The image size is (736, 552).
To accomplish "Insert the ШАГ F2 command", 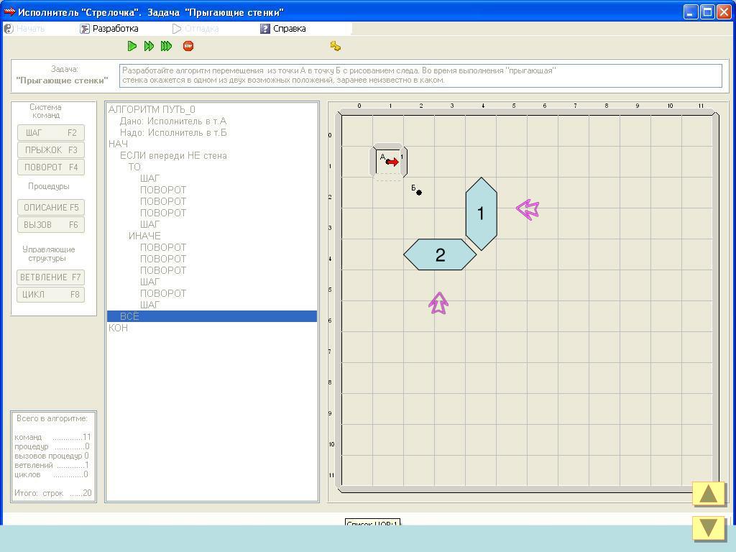I will [x=51, y=133].
